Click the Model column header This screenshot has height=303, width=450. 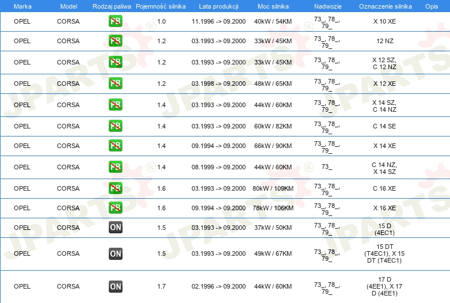point(68,6)
